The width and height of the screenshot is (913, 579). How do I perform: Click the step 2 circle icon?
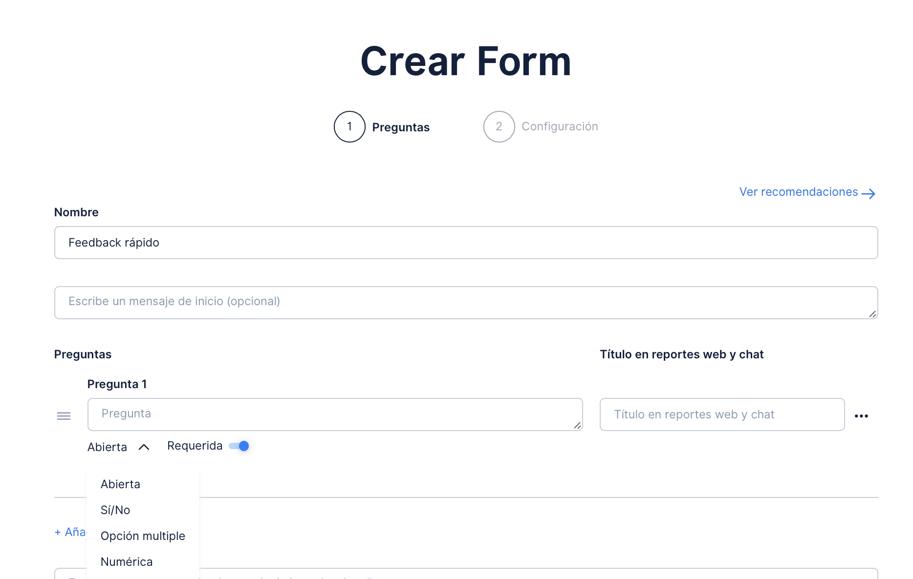pos(499,127)
